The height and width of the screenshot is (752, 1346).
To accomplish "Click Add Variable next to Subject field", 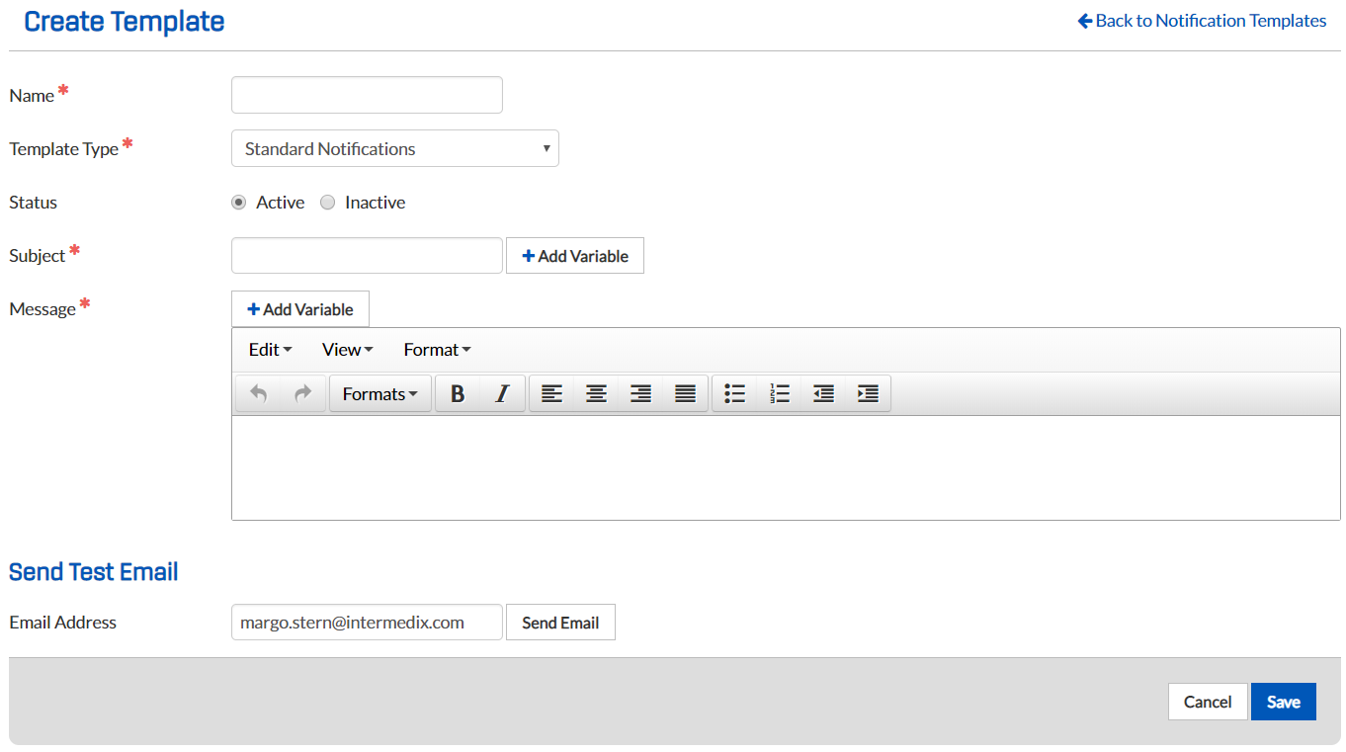I will coord(575,256).
